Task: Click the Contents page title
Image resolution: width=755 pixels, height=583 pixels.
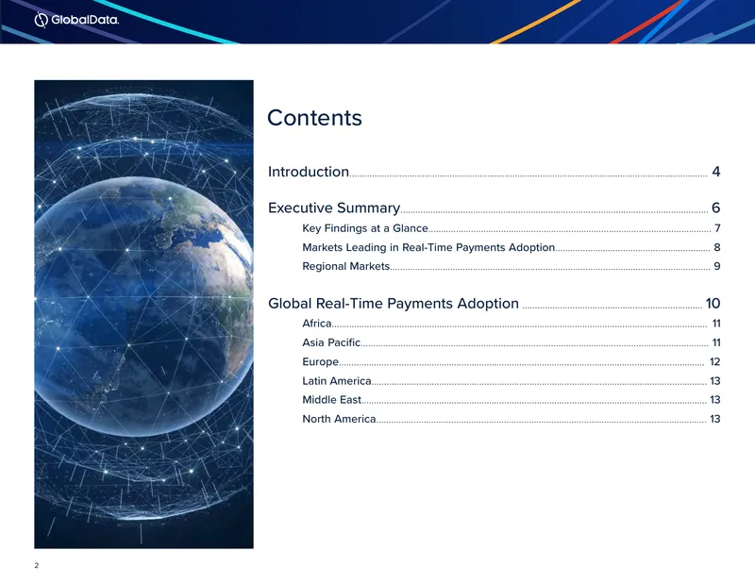Action: (314, 118)
